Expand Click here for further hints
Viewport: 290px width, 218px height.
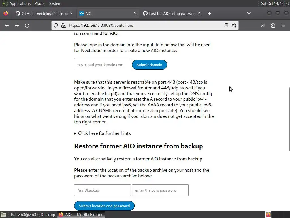(103, 133)
